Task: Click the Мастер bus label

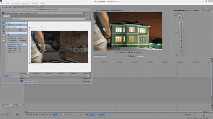Action: coord(179,13)
